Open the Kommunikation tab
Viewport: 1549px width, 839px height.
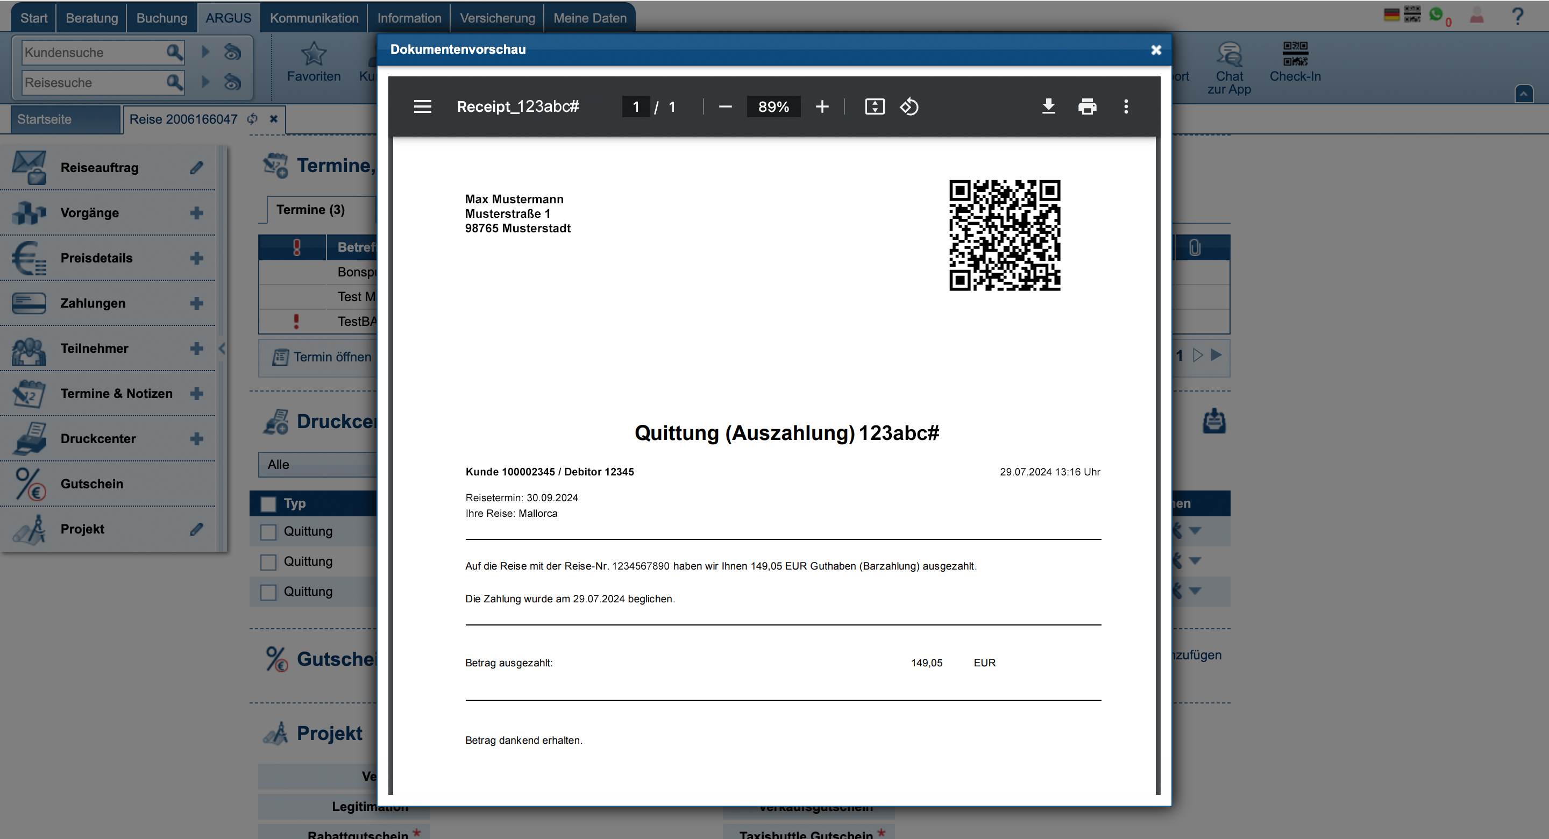tap(314, 17)
